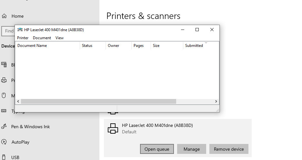Sort queue by Status column
The height and width of the screenshot is (160, 302).
(x=93, y=46)
